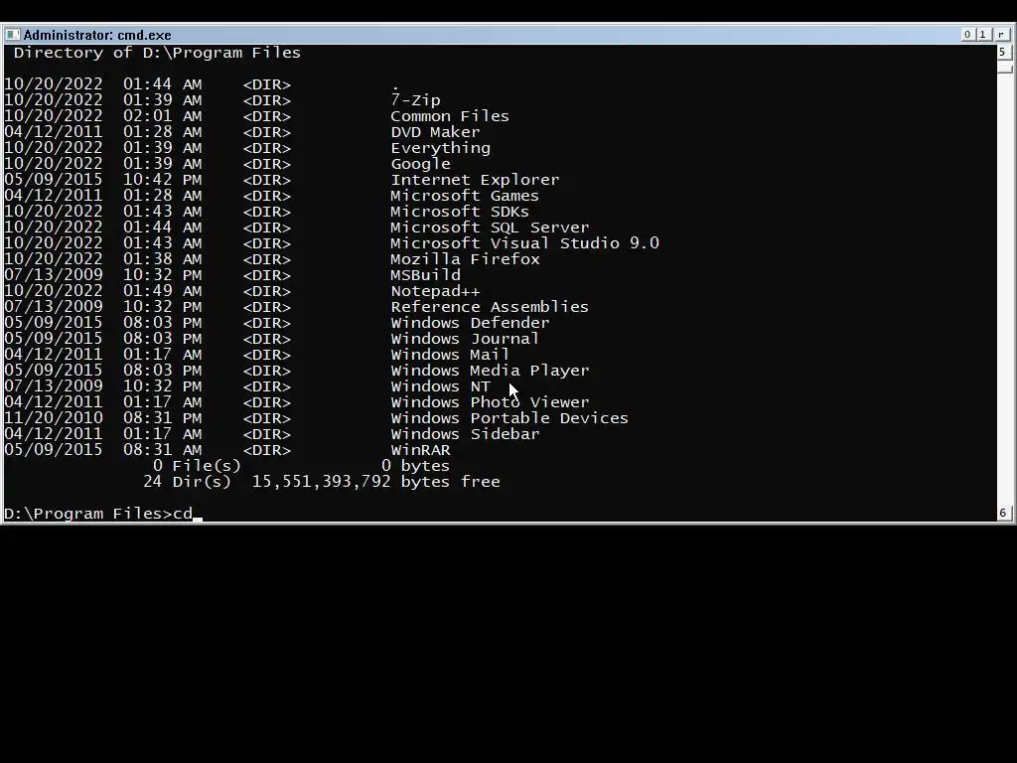The width and height of the screenshot is (1017, 763).
Task: Click the 'Windows Journal' directory name
Action: tap(465, 339)
